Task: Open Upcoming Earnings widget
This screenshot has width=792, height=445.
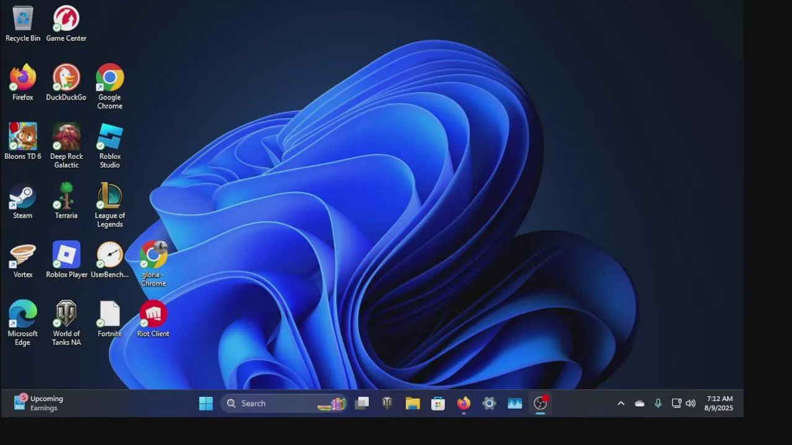Action: [x=38, y=404]
